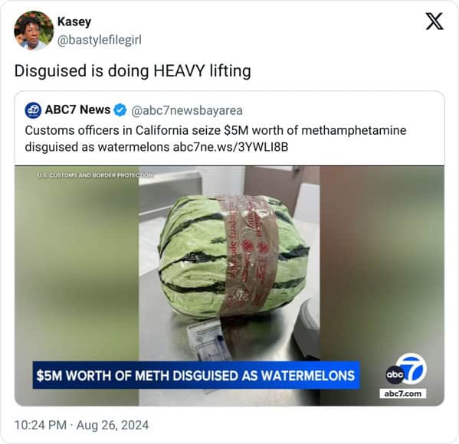
Task: Click the ABC7 News avatar icon
Action: [33, 110]
